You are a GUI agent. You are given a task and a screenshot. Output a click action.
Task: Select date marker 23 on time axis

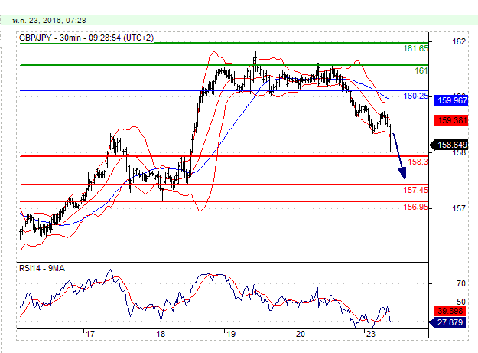(370, 335)
